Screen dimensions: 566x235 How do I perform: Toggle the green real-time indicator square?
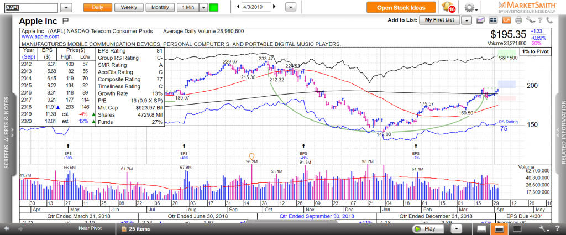tap(214, 7)
